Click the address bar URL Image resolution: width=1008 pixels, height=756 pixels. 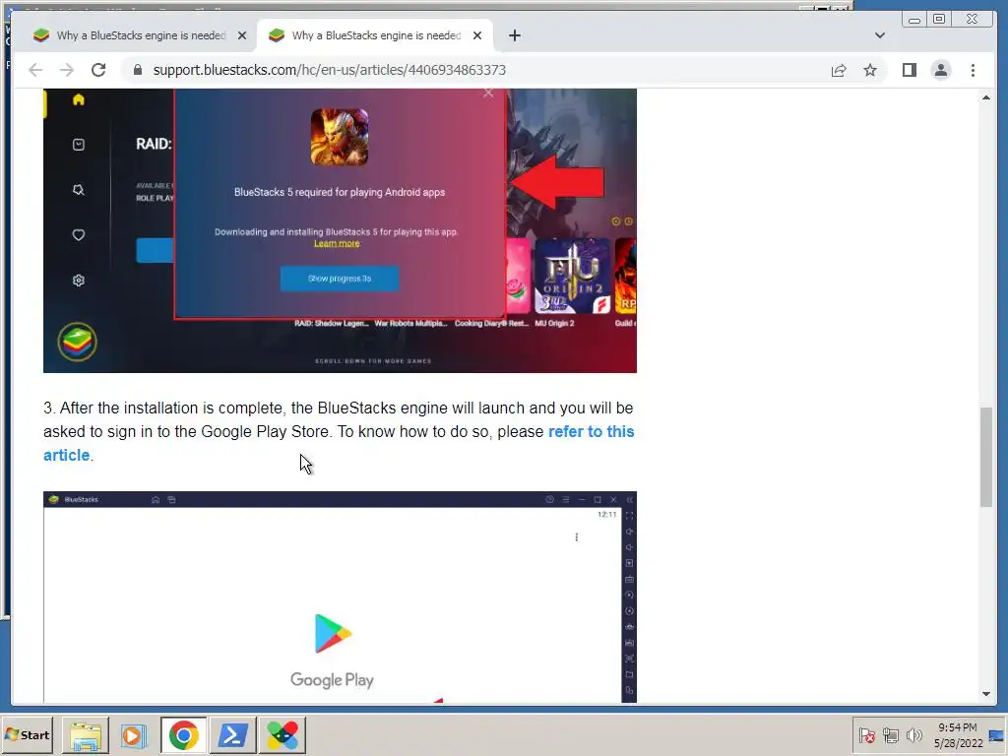click(329, 70)
